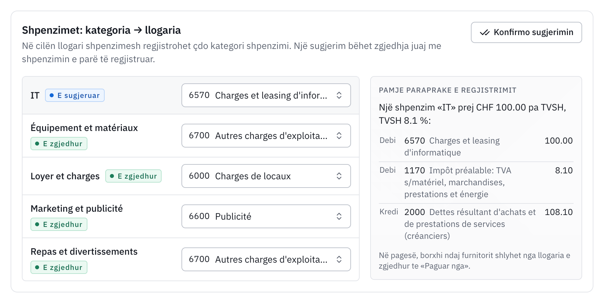Select the Équipement et matériaux category label
604x303 pixels.
pyautogui.click(x=84, y=128)
